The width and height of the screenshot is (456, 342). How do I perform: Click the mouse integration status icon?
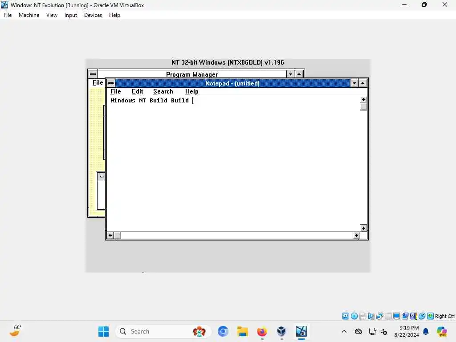(422, 316)
